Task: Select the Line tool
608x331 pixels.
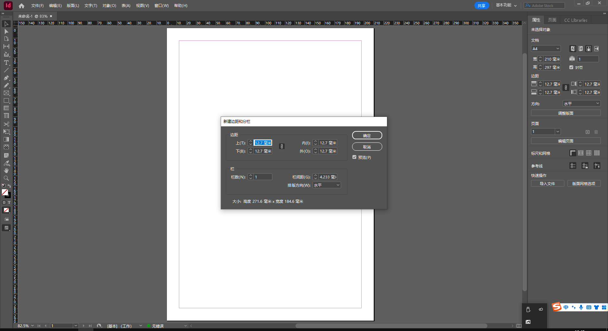Action: tap(6, 70)
